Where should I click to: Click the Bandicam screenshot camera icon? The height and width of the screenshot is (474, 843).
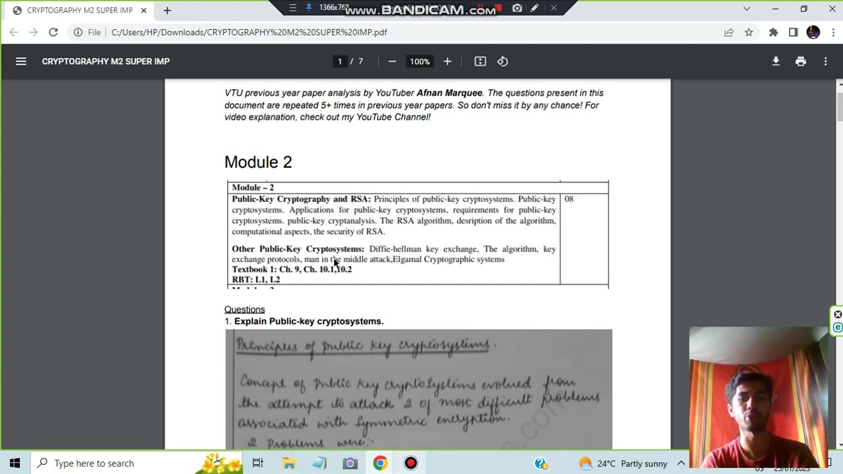point(518,8)
